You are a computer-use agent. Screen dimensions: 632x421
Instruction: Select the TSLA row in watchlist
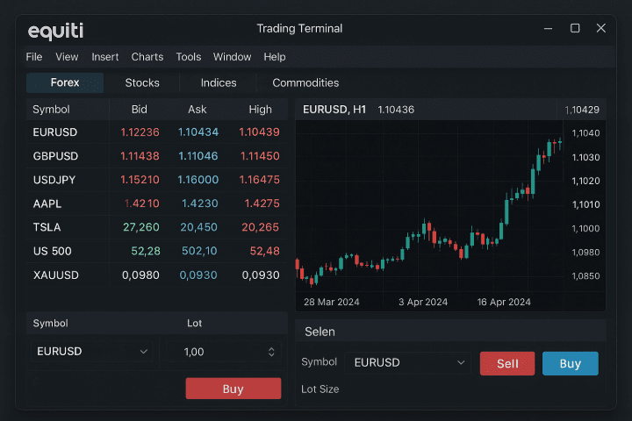coord(157,227)
